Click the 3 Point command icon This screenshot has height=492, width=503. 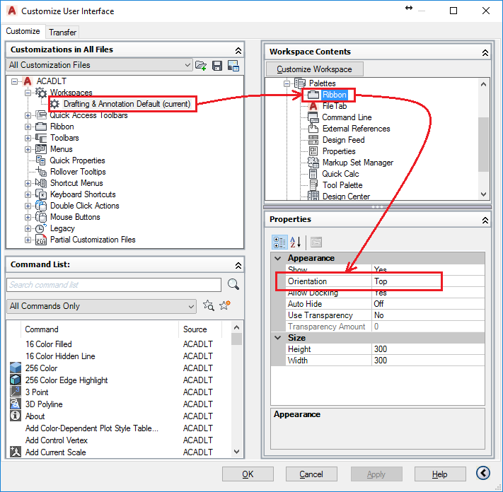coord(16,392)
